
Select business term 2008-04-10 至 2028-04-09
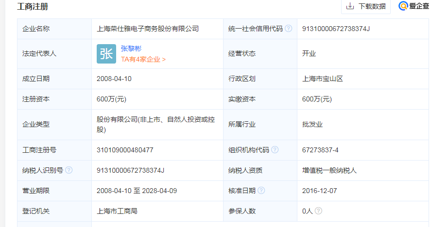[x=137, y=191]
